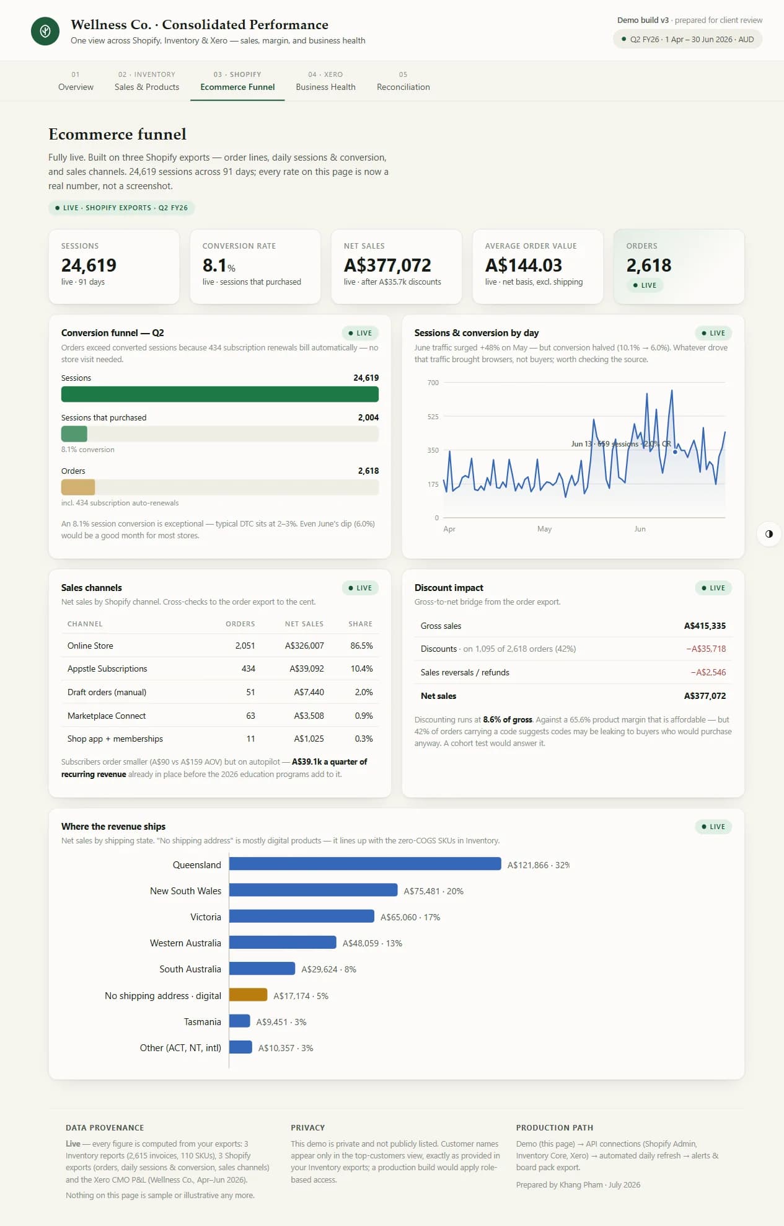Click the DATA PROVENANCE footer heading

click(105, 1127)
